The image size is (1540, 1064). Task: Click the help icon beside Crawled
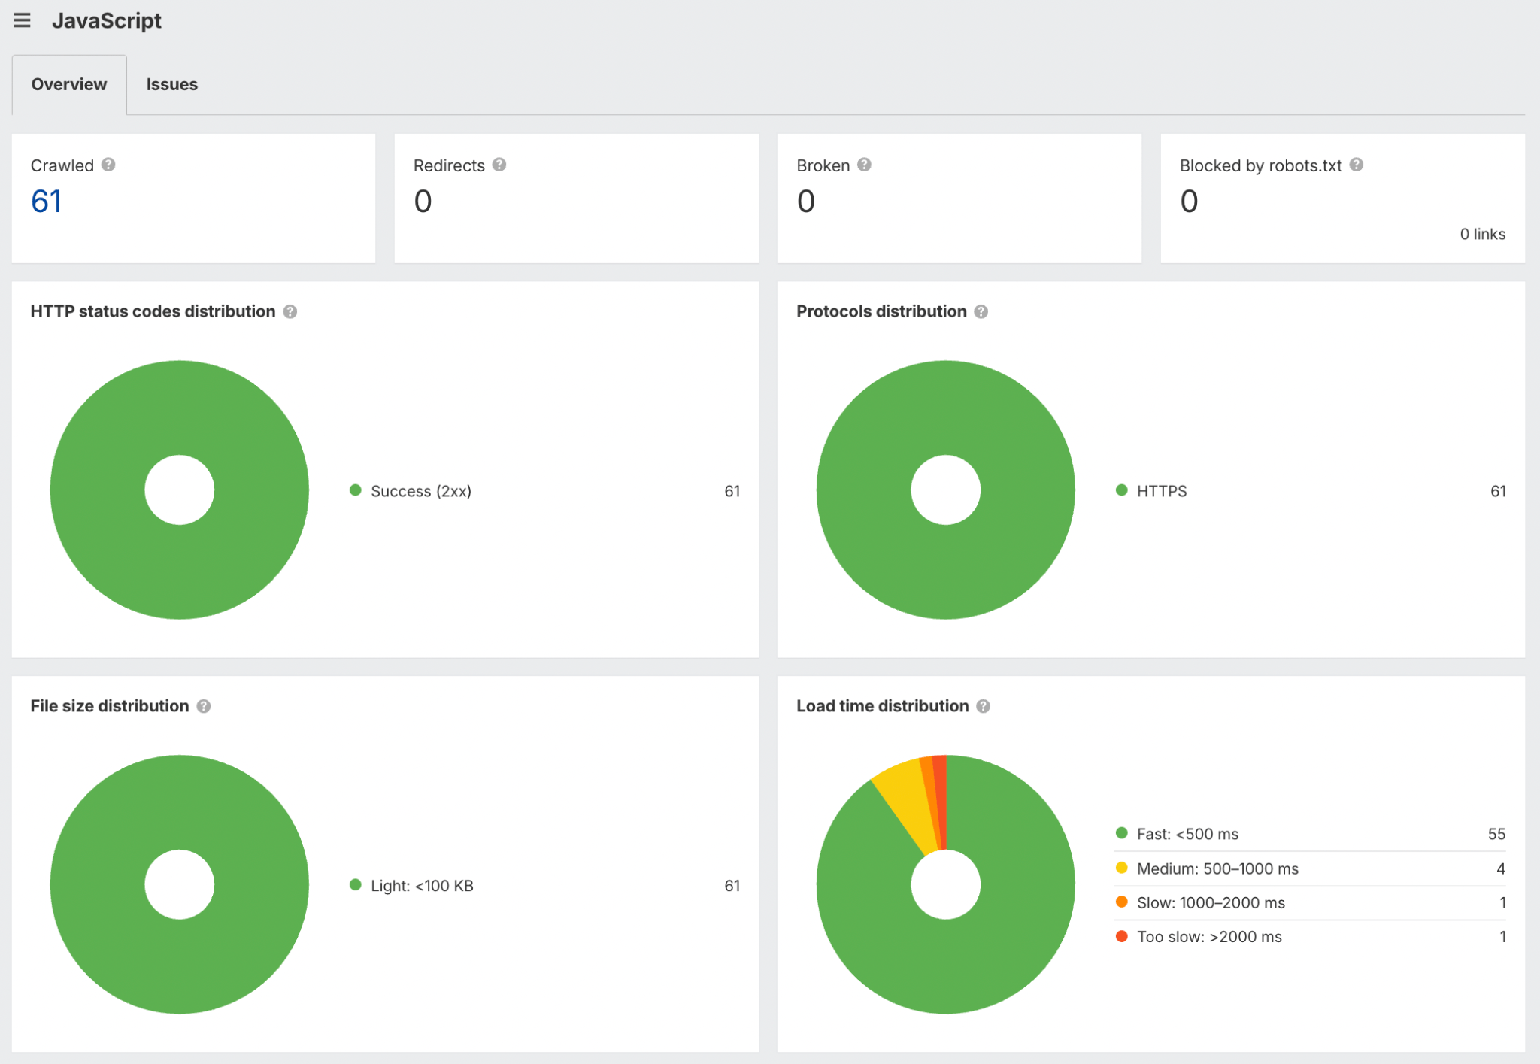point(108,165)
